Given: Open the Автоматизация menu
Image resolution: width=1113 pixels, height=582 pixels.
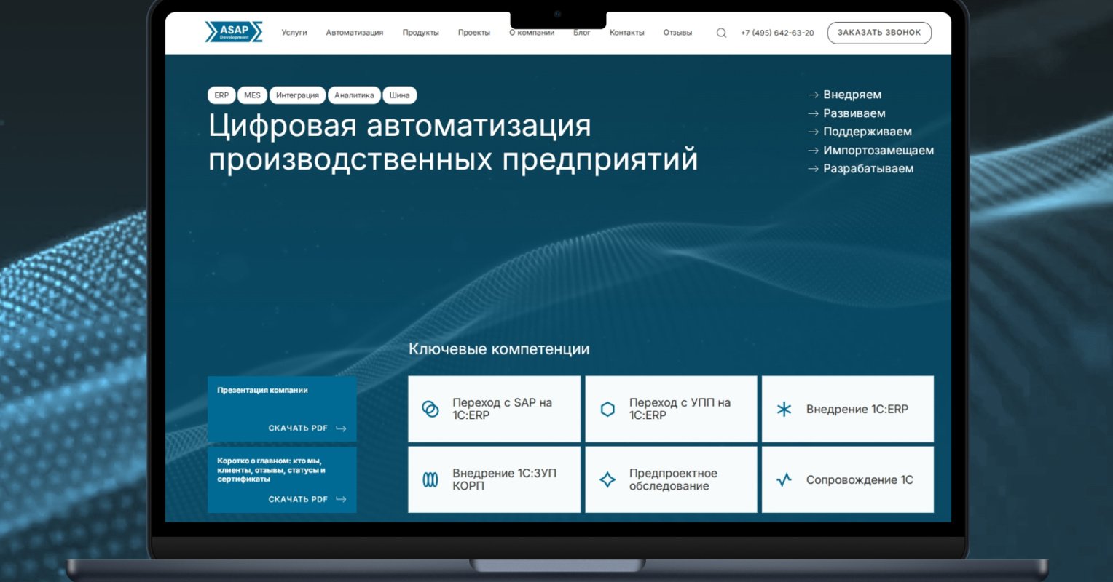Looking at the screenshot, I should click(x=355, y=33).
